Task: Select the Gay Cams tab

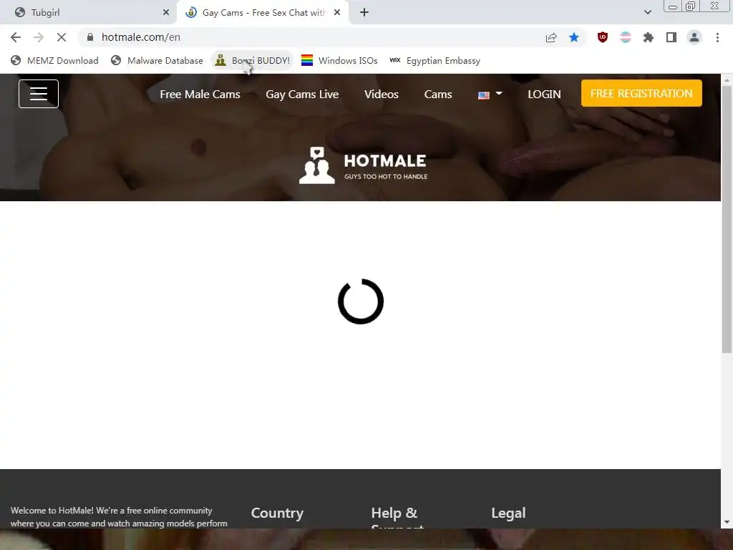Action: click(262, 13)
